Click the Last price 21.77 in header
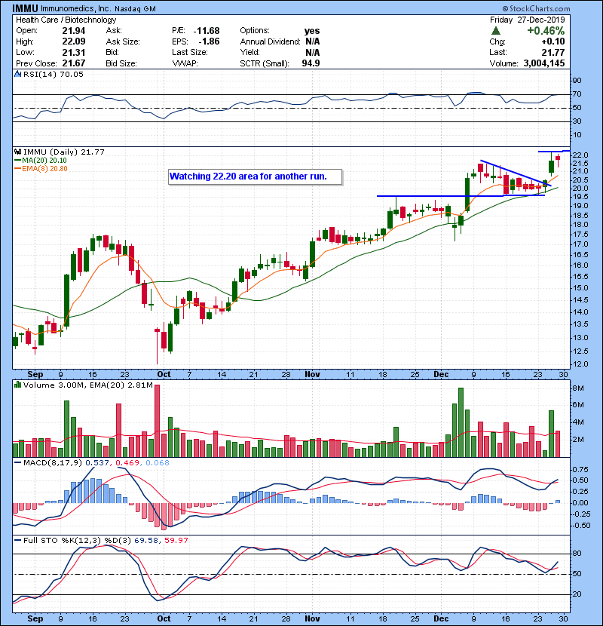This screenshot has height=626, width=603. [553, 52]
